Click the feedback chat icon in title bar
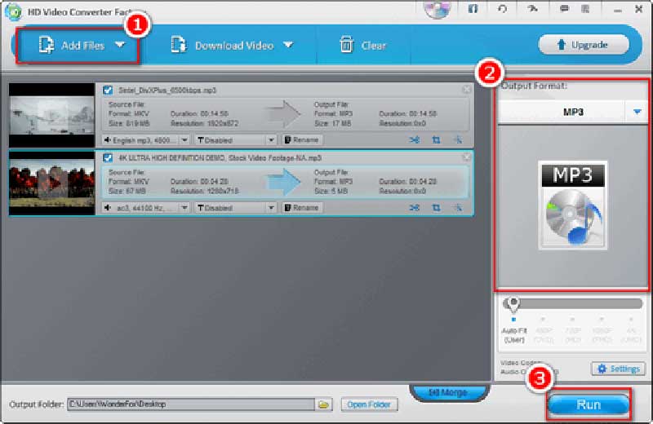Viewport: 653px width, 424px height. pos(564,9)
